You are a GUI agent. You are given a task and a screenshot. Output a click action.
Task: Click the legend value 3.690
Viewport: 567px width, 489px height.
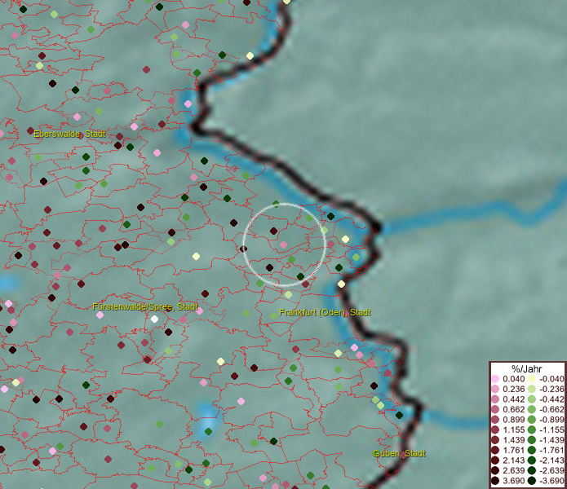coord(513,481)
